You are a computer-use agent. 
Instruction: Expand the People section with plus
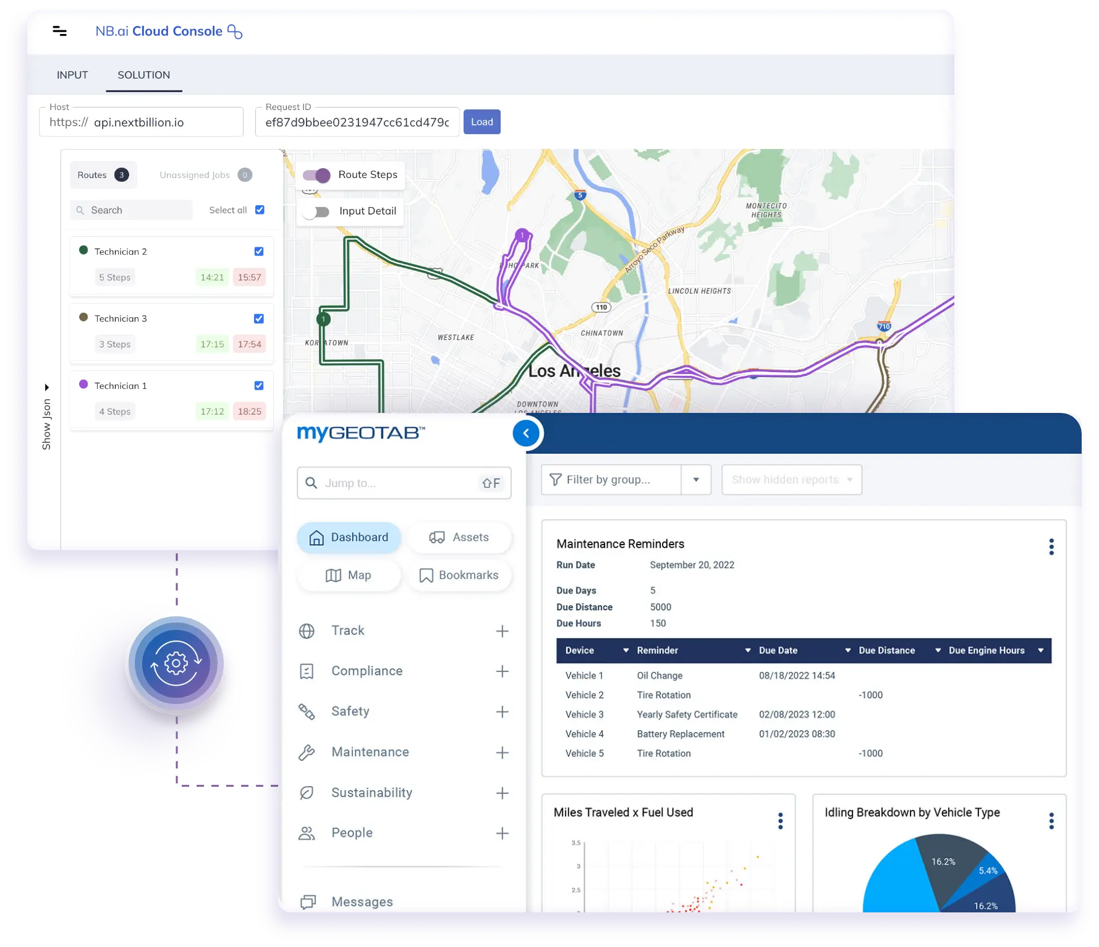[x=503, y=834]
